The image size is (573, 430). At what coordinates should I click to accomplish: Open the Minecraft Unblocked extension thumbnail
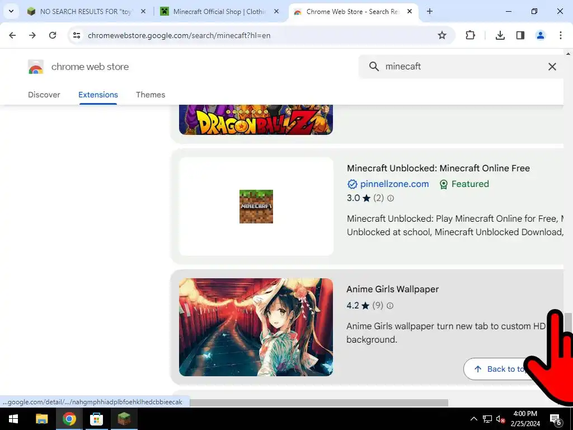tap(256, 206)
